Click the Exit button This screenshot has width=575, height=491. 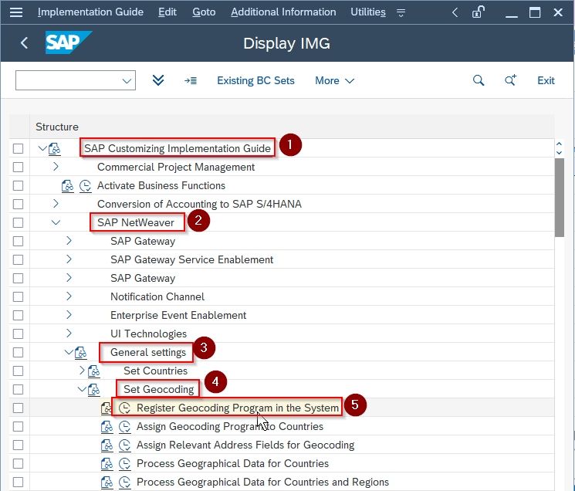[x=546, y=80]
